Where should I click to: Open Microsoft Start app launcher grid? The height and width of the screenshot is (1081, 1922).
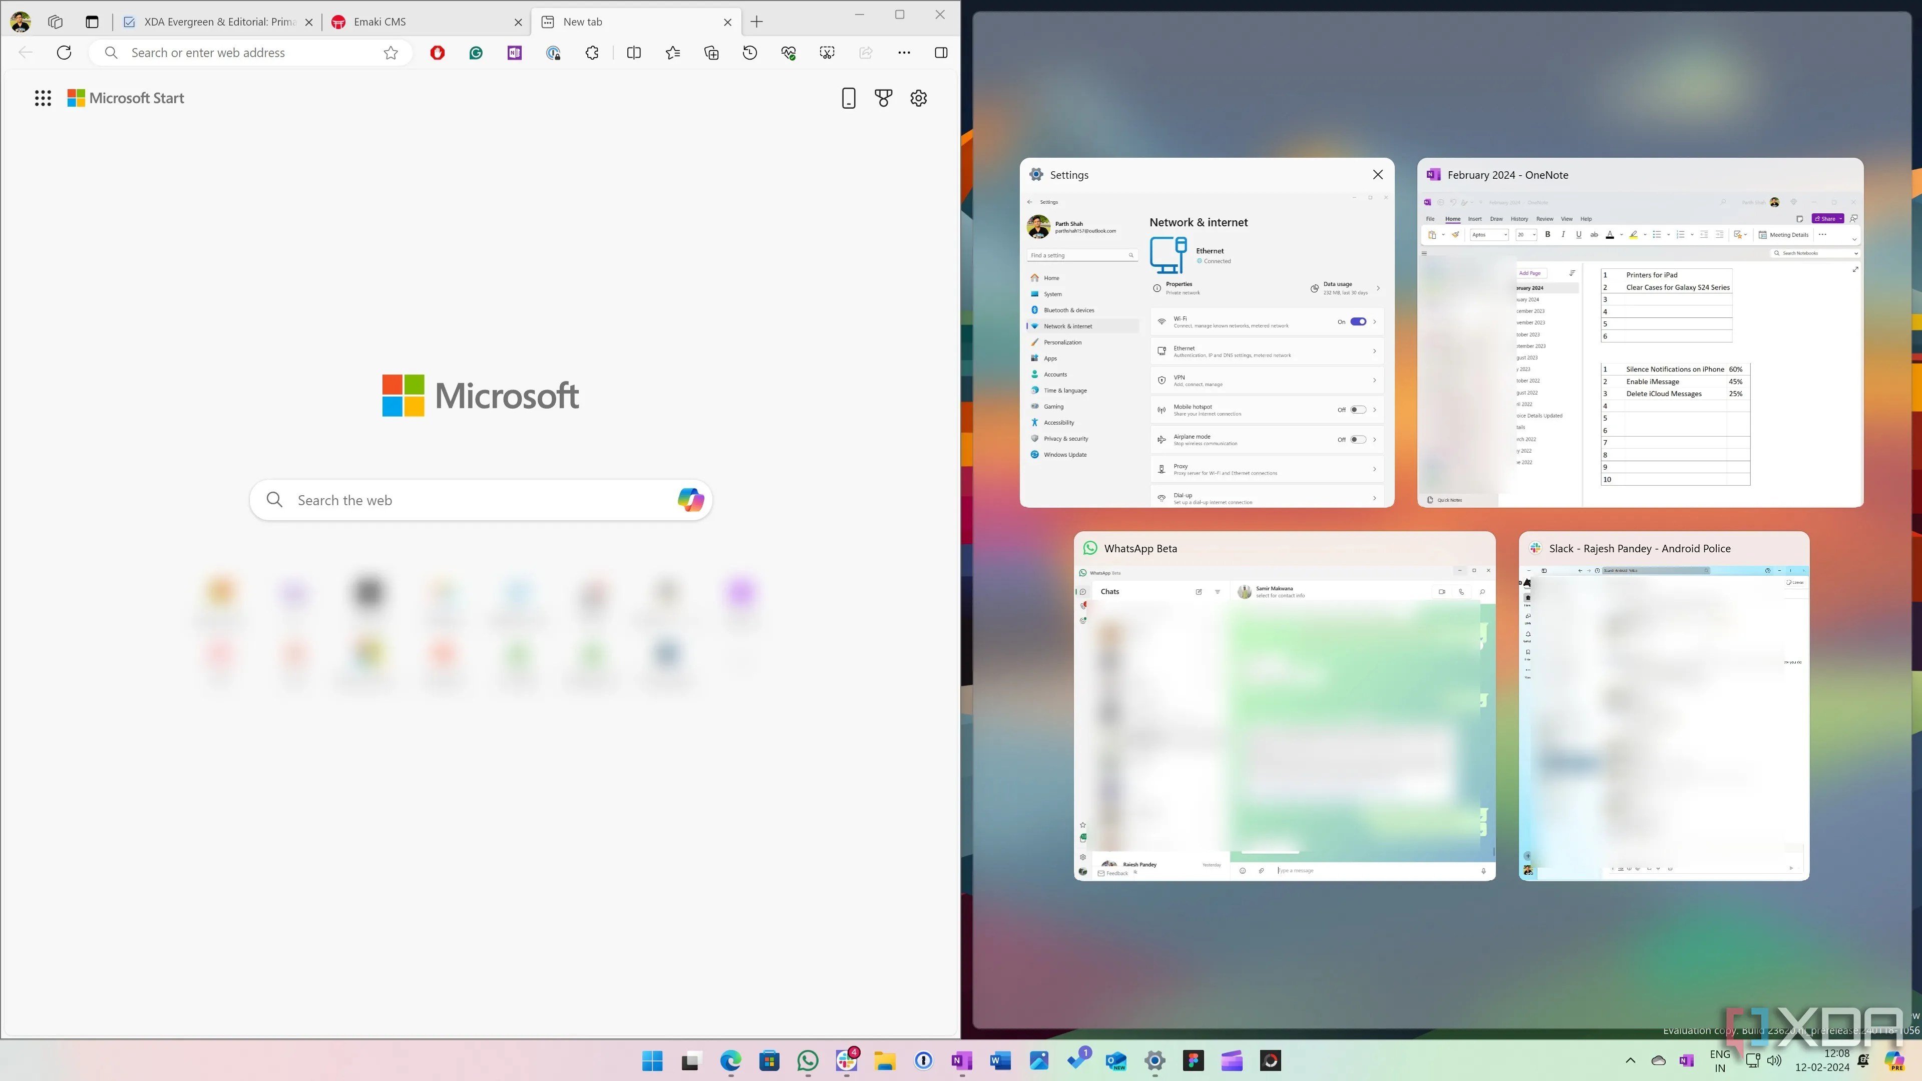point(43,98)
